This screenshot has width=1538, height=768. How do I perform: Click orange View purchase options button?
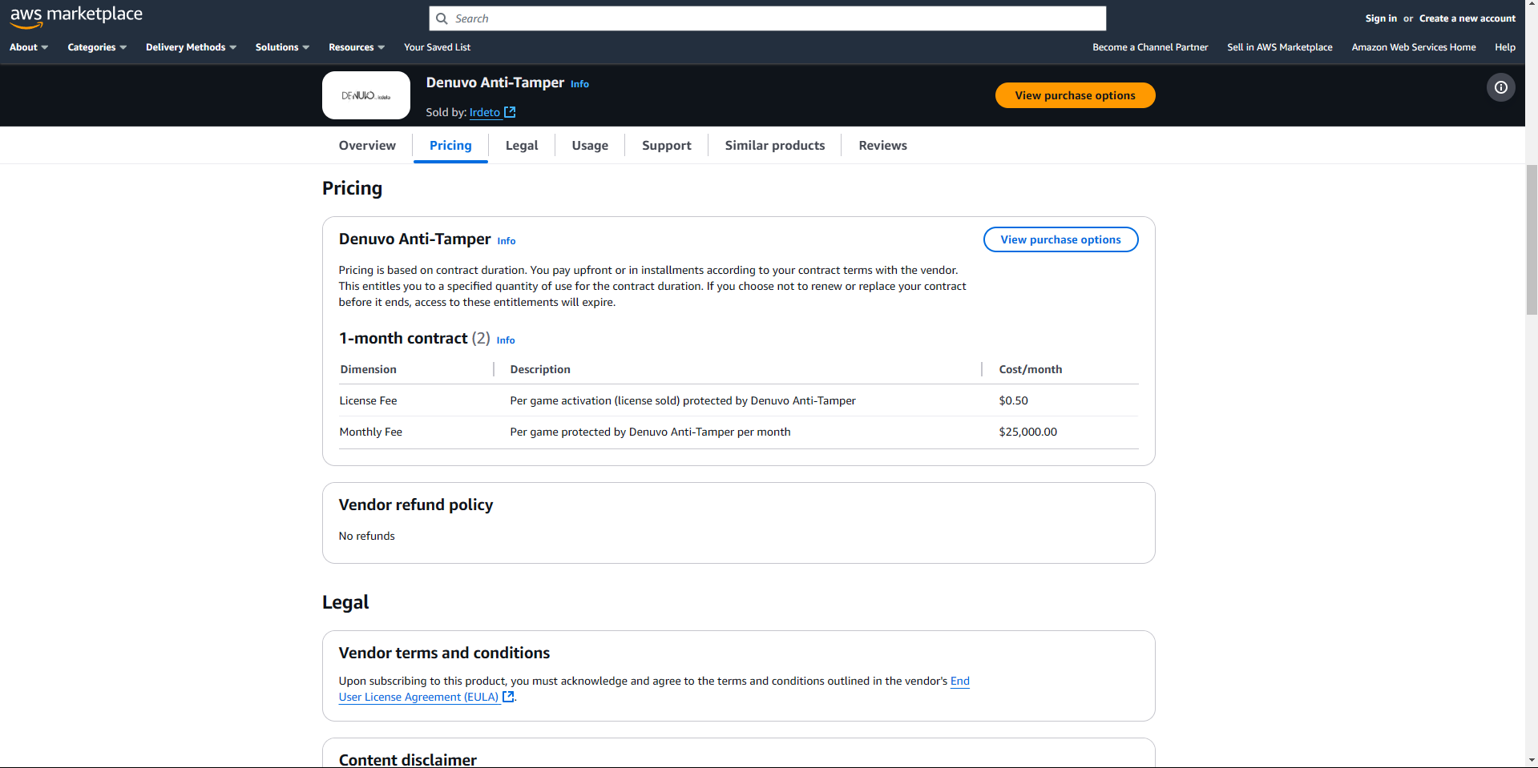point(1076,95)
